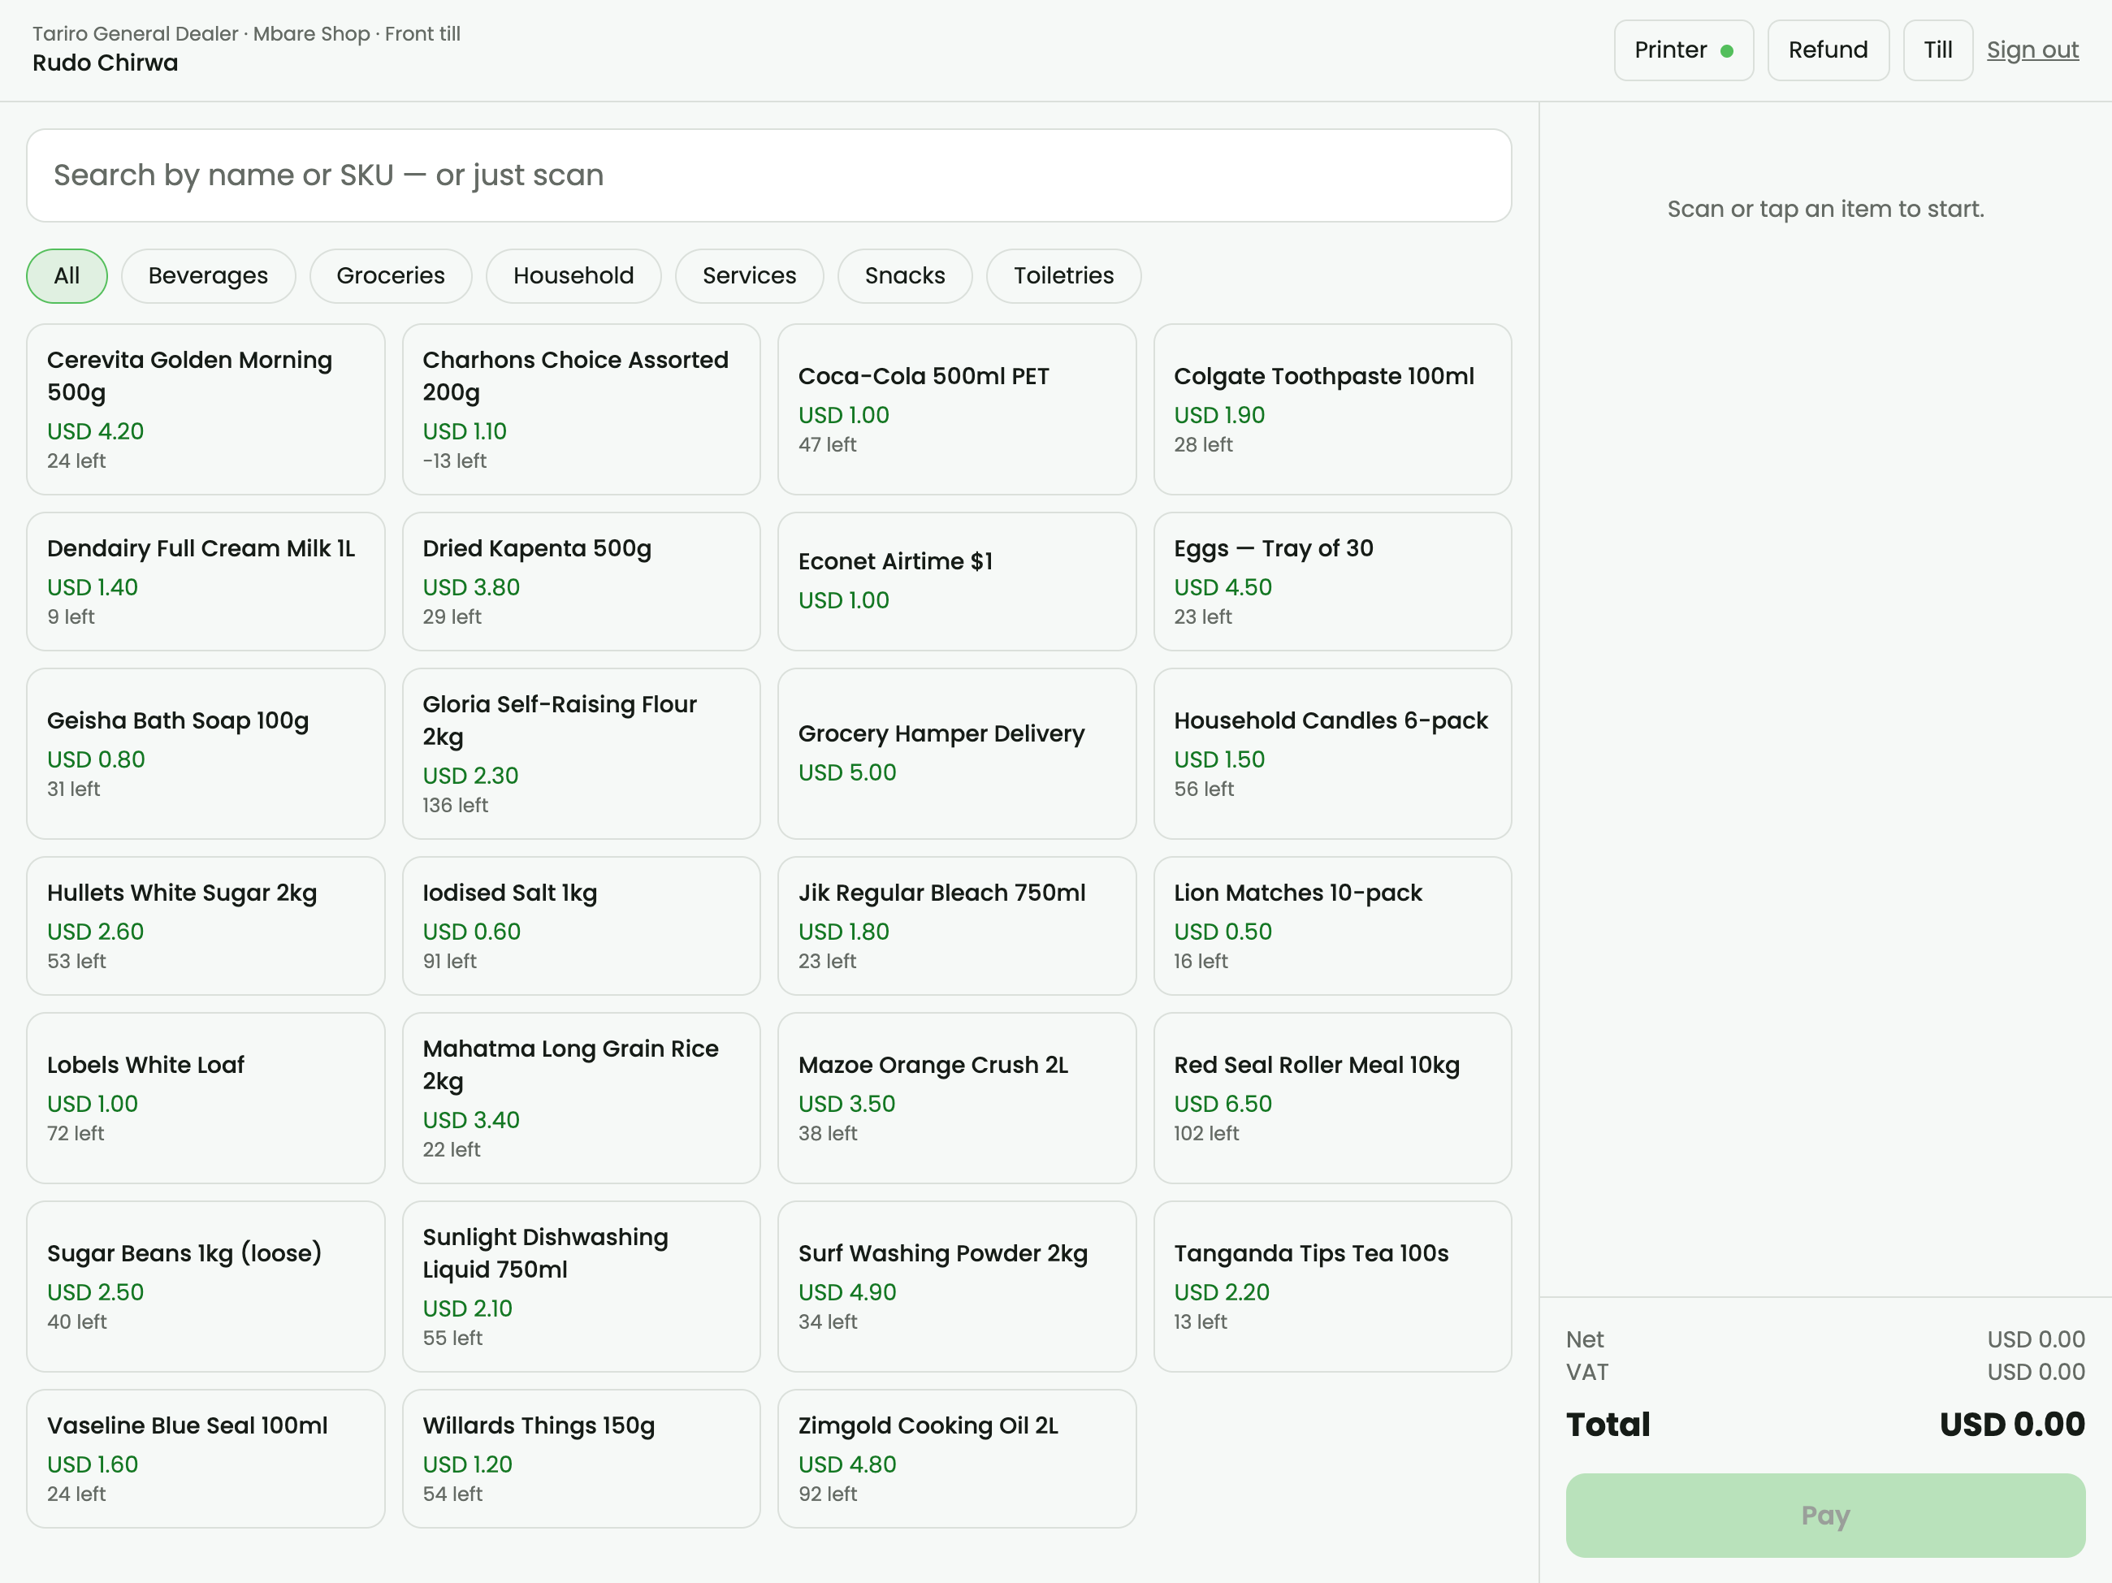Filter products by Groceries
This screenshot has height=1583, width=2112.
[391, 276]
